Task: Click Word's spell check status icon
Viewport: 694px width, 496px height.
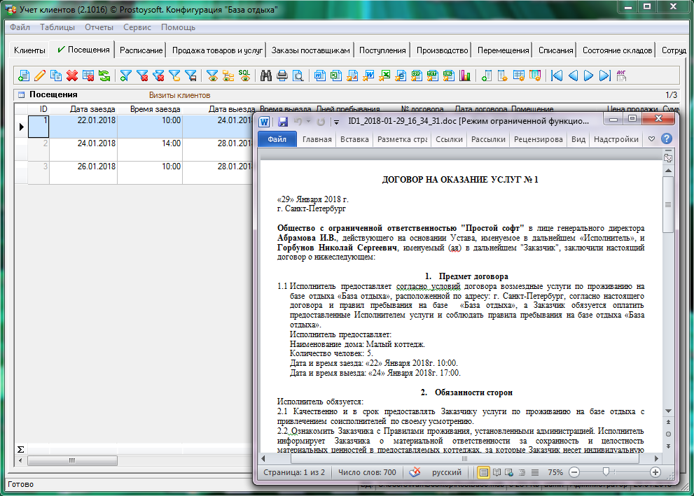Action: point(415,472)
